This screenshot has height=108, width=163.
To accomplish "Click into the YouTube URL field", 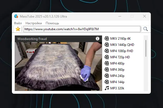I will (x=82, y=29).
